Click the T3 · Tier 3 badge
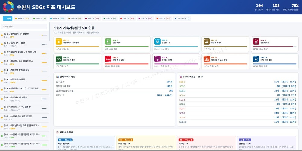 186,140
